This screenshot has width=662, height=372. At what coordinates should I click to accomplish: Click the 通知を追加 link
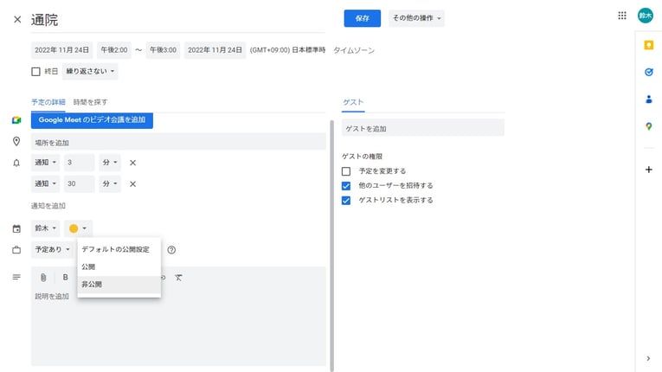(x=48, y=206)
